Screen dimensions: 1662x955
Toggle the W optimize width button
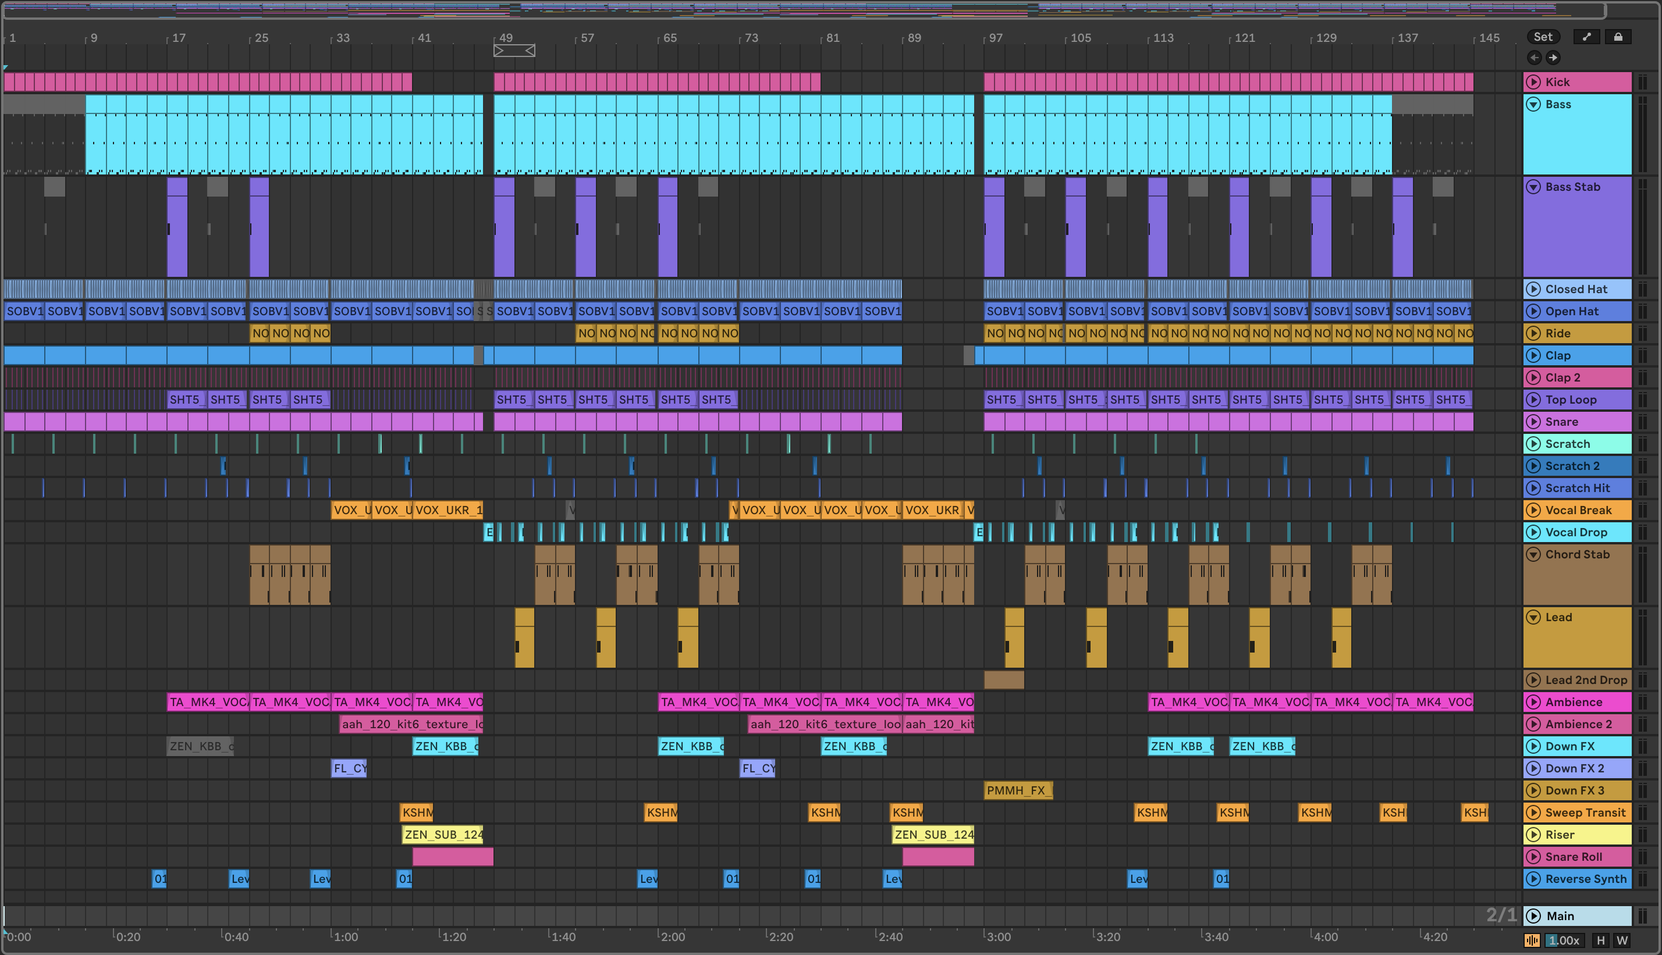click(1622, 940)
